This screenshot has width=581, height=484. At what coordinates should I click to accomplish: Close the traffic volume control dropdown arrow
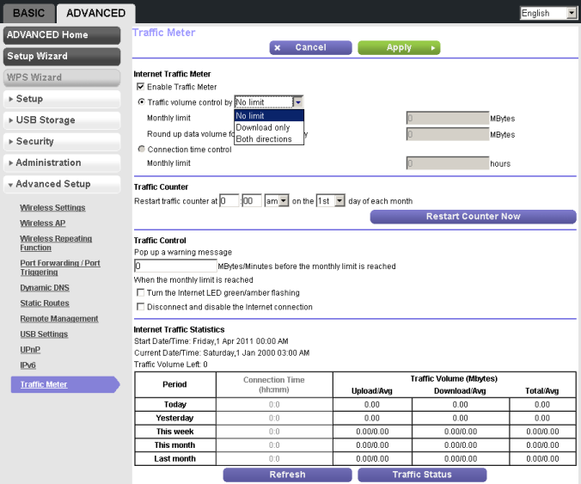[298, 102]
